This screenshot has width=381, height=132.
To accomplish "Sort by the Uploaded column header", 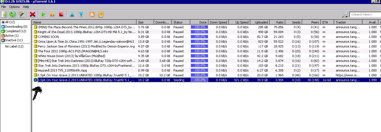I will tap(259, 22).
